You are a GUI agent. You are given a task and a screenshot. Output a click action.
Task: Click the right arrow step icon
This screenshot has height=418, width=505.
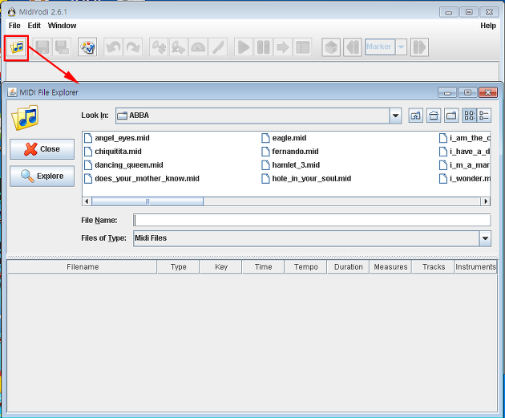(x=283, y=47)
